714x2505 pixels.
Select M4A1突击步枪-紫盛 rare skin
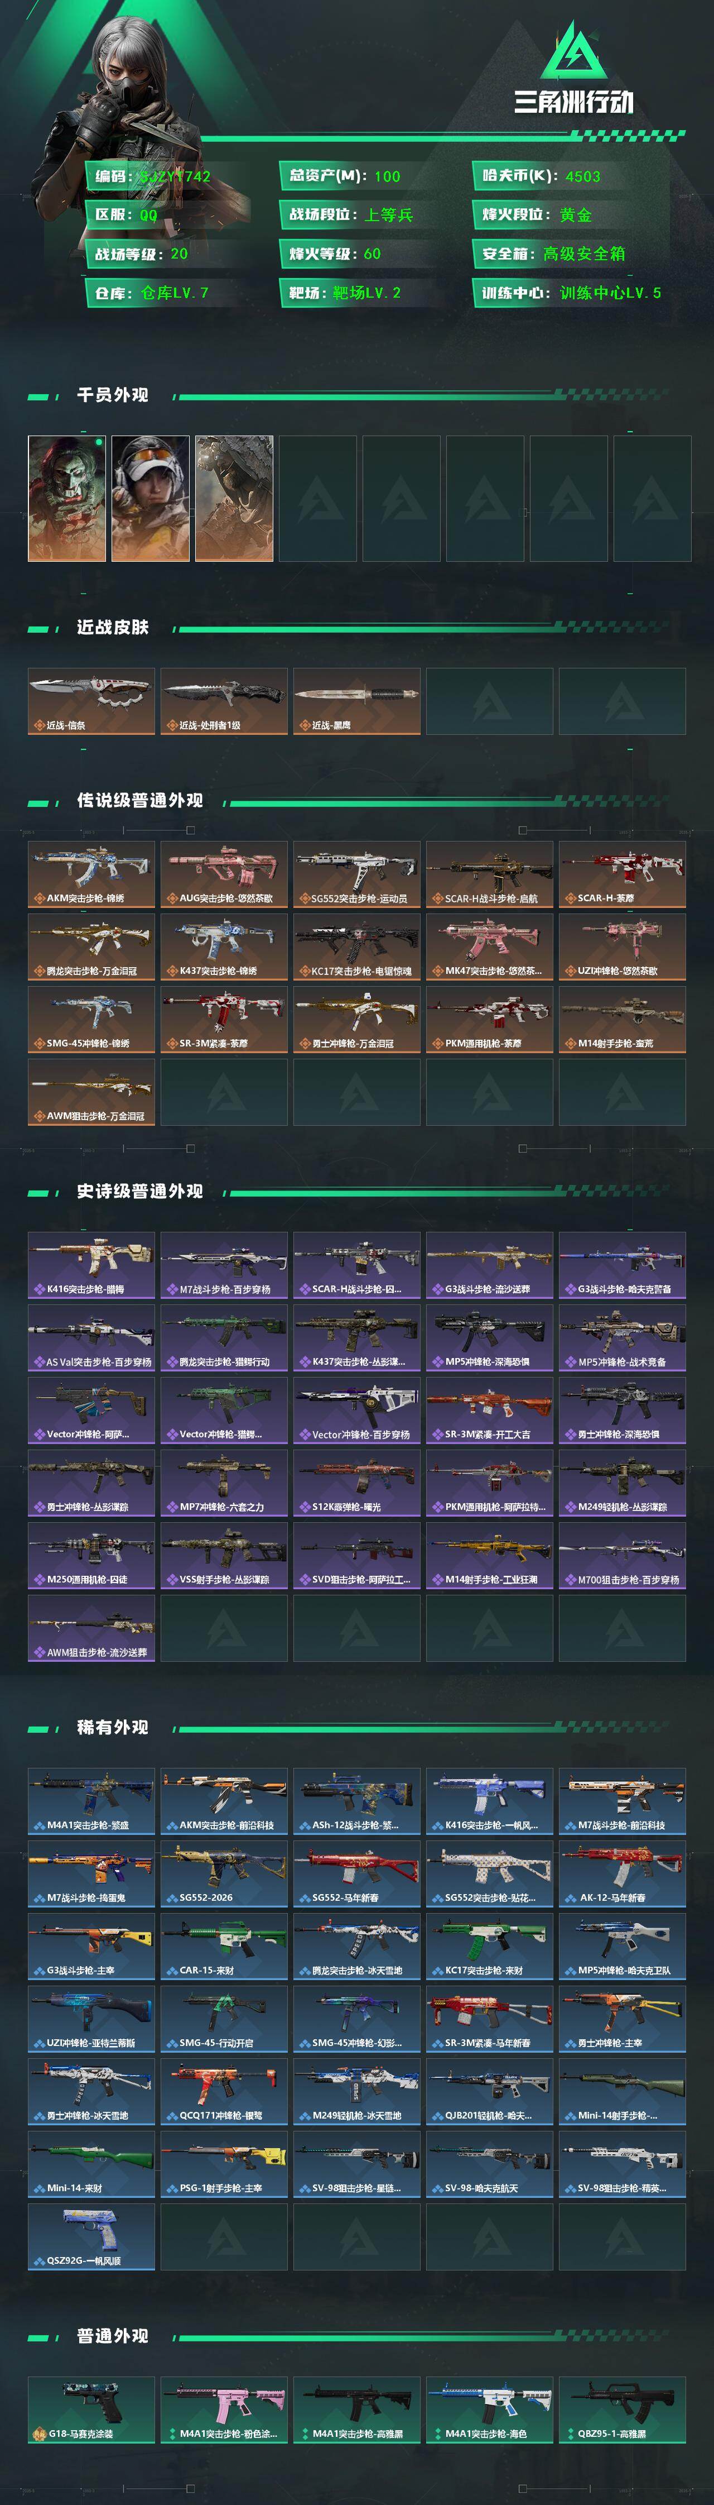pyautogui.click(x=91, y=1801)
